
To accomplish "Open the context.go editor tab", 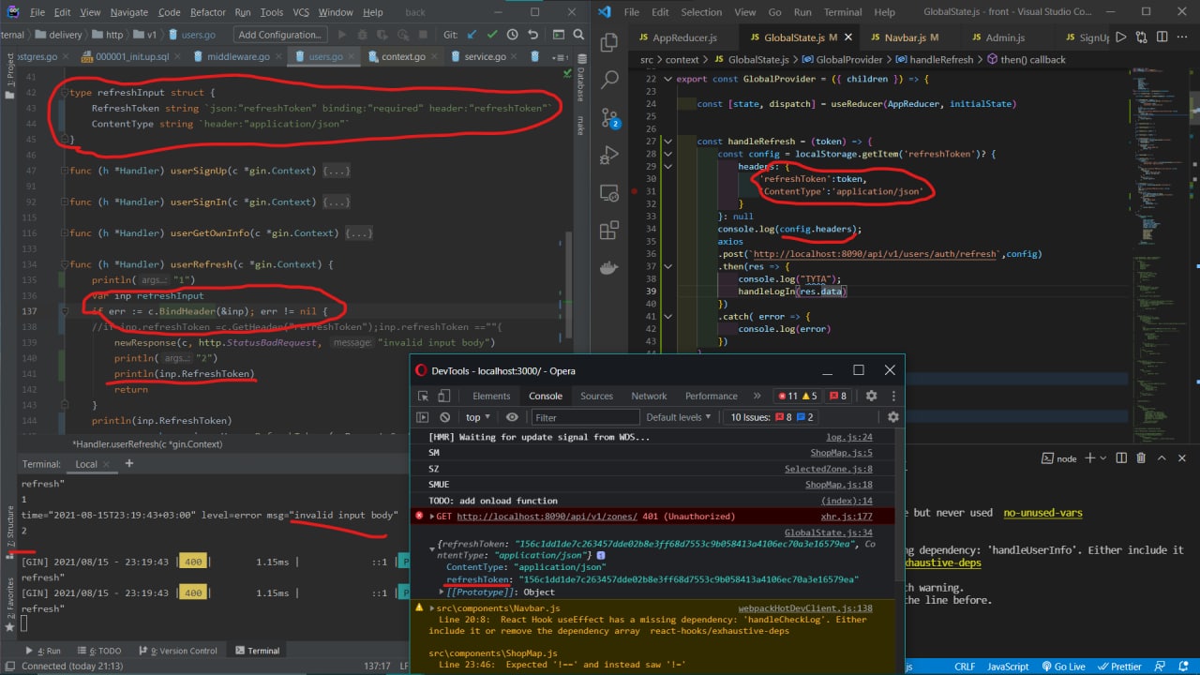I will [x=402, y=56].
